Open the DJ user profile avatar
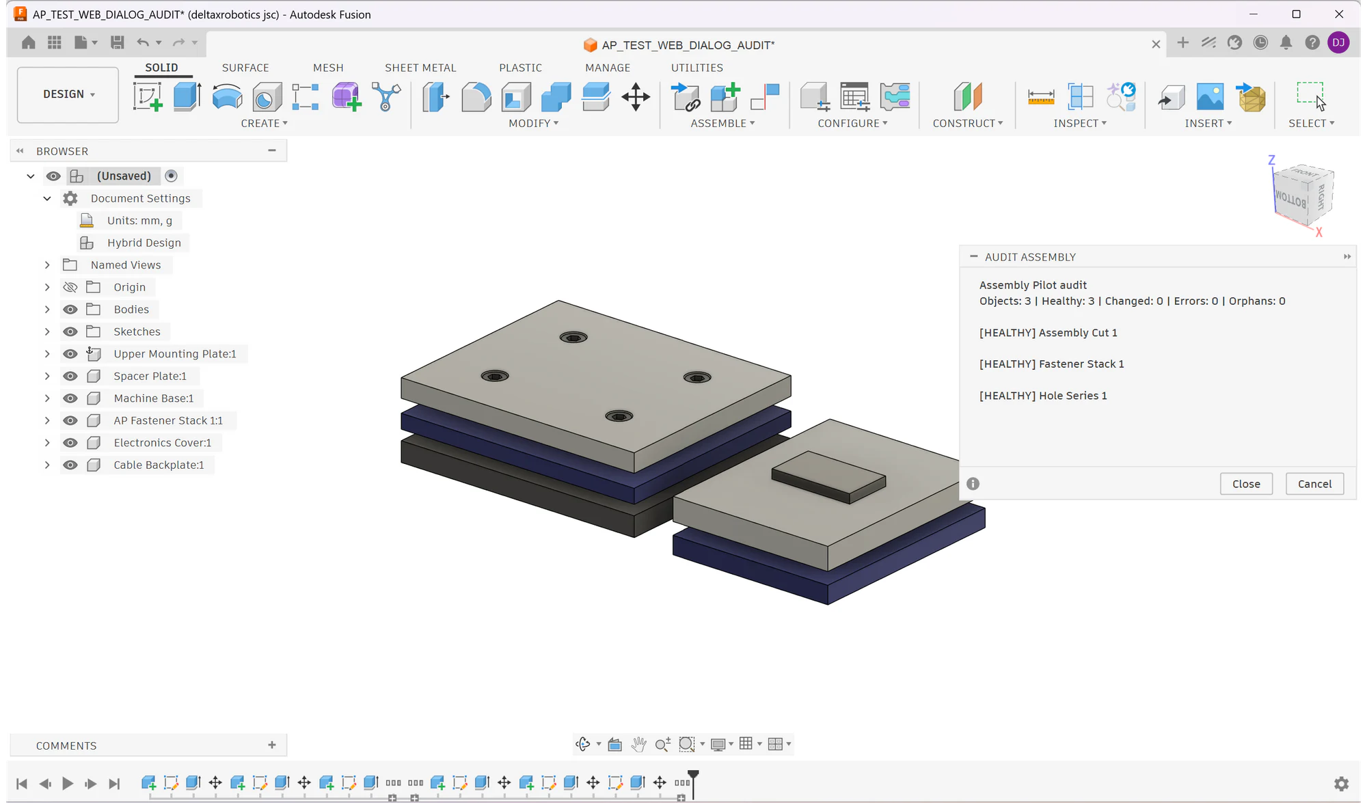The width and height of the screenshot is (1367, 803). coord(1338,42)
